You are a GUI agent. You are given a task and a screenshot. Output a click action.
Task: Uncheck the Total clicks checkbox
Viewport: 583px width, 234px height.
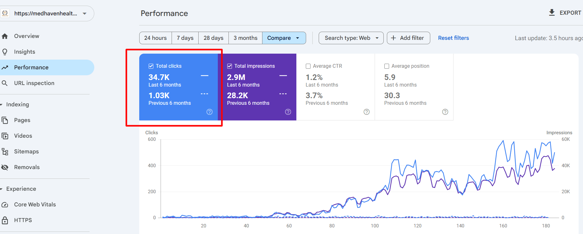(x=151, y=66)
